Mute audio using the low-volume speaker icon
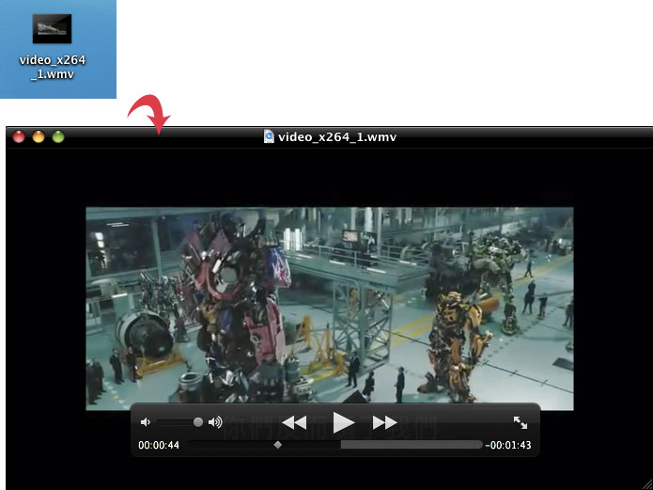The height and width of the screenshot is (490, 653). coord(145,422)
